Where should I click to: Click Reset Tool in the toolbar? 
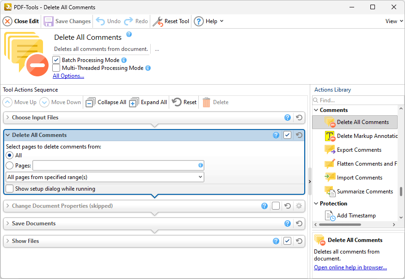pos(171,21)
